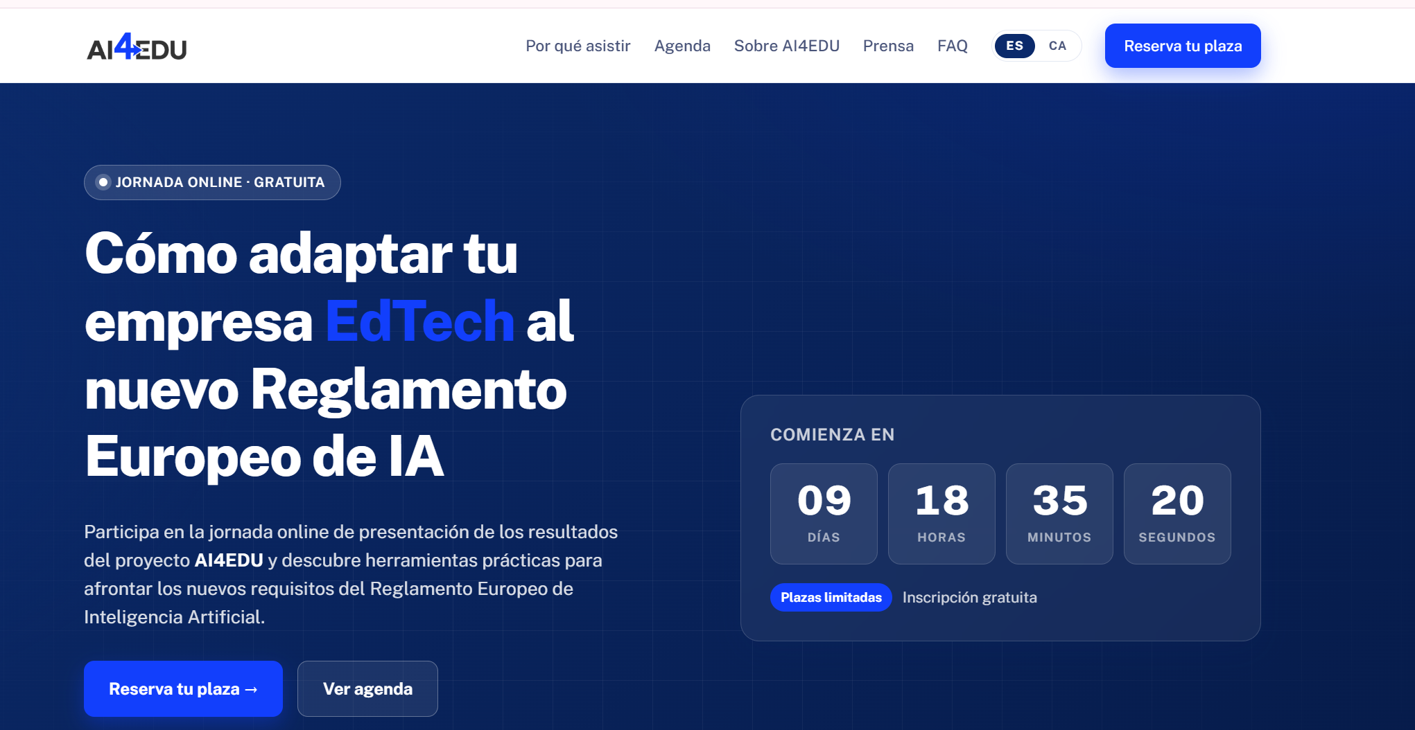Go to the Agenda nav link
The image size is (1415, 730).
click(682, 46)
